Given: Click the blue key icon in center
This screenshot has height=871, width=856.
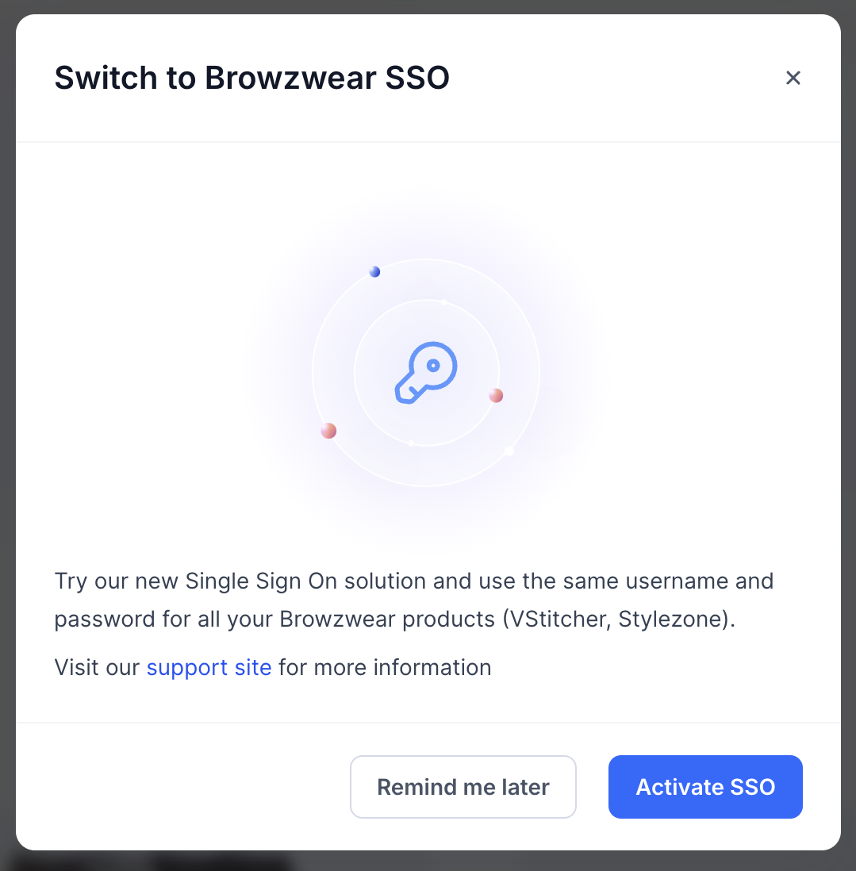Looking at the screenshot, I should tap(426, 373).
